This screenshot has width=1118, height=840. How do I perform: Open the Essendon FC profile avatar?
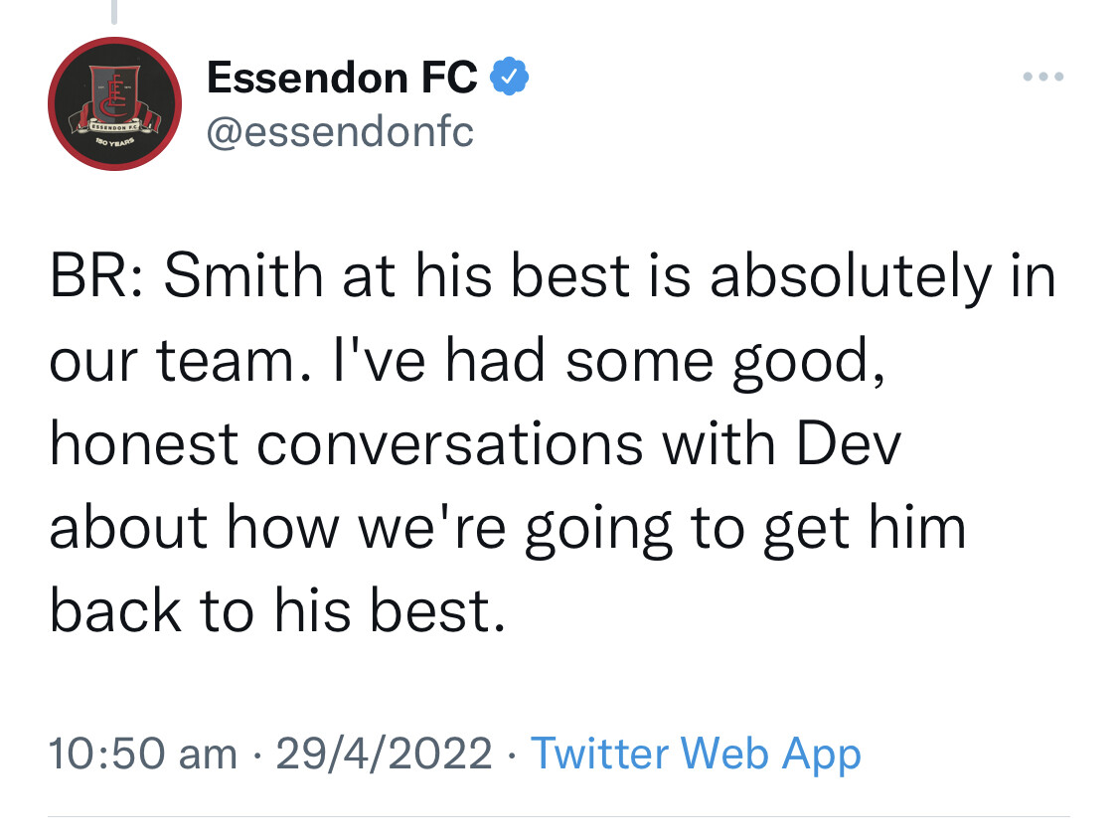point(115,104)
